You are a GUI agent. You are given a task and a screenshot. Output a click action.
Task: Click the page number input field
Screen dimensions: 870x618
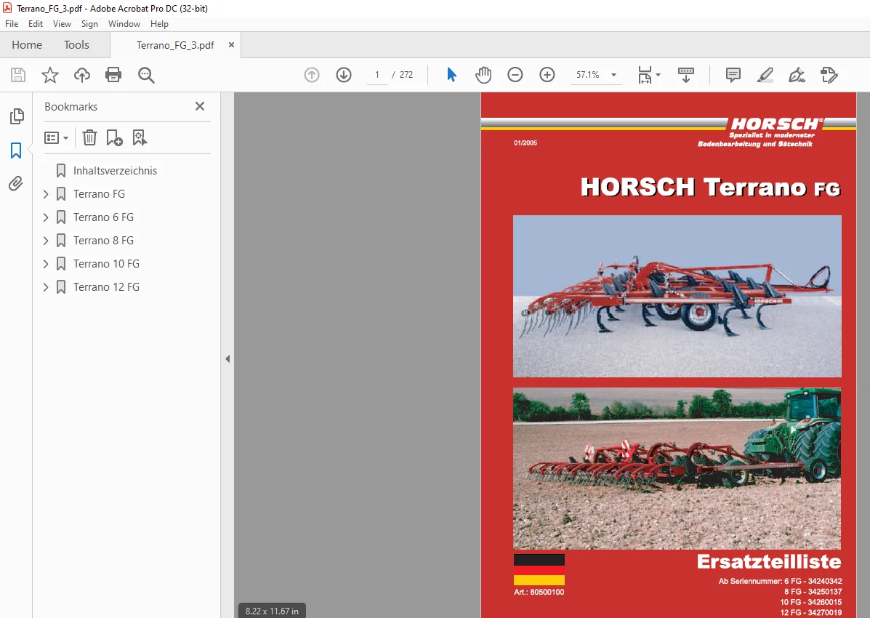point(377,75)
